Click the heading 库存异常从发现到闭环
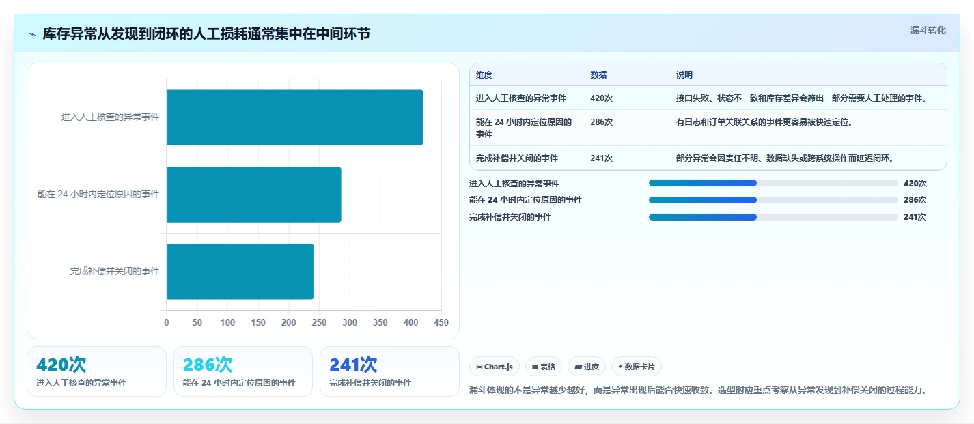The width and height of the screenshot is (974, 424). click(206, 34)
